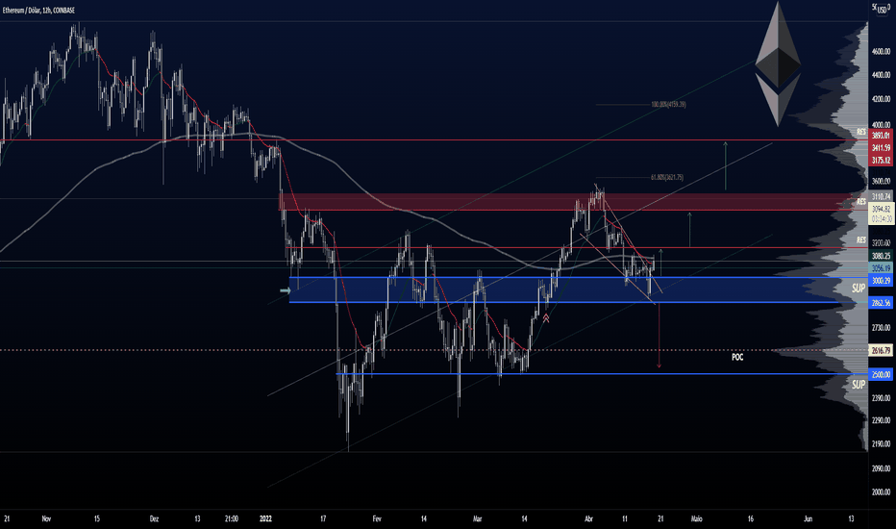Screen dimensions: 896x529
Task: Click 2190.00 on the price scale
Action: pyautogui.click(x=882, y=443)
